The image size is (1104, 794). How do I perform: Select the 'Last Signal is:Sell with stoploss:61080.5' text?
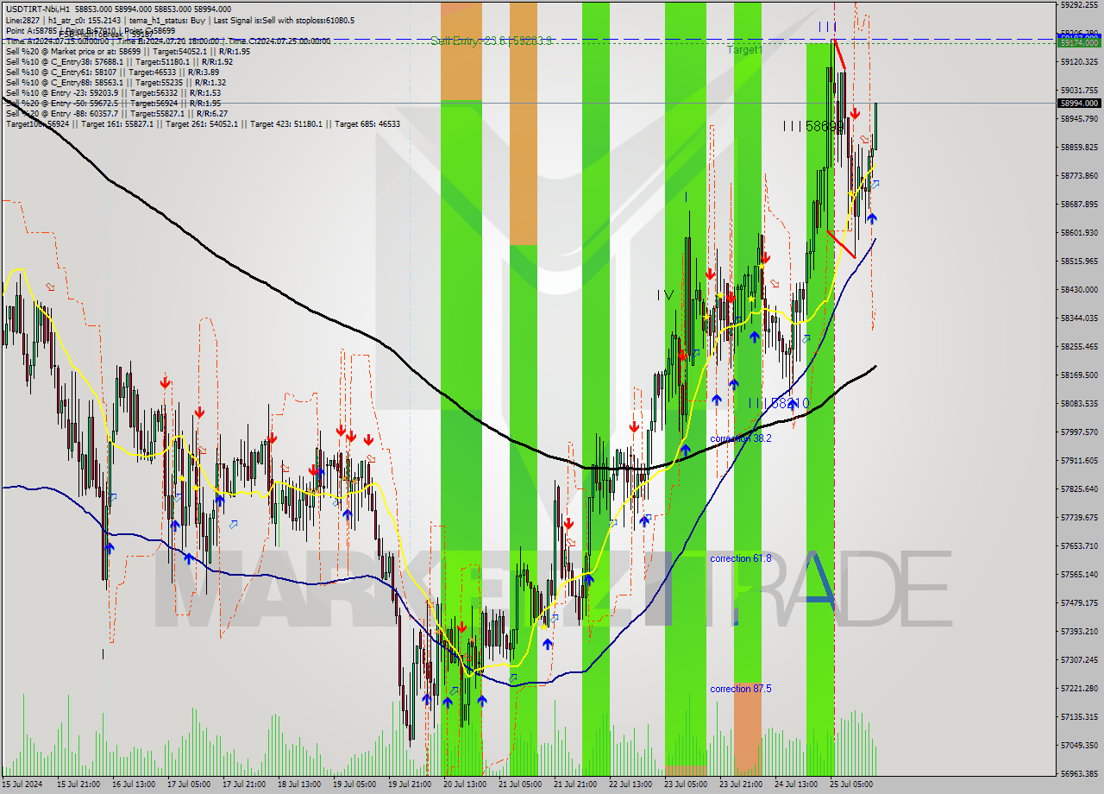tap(285, 20)
